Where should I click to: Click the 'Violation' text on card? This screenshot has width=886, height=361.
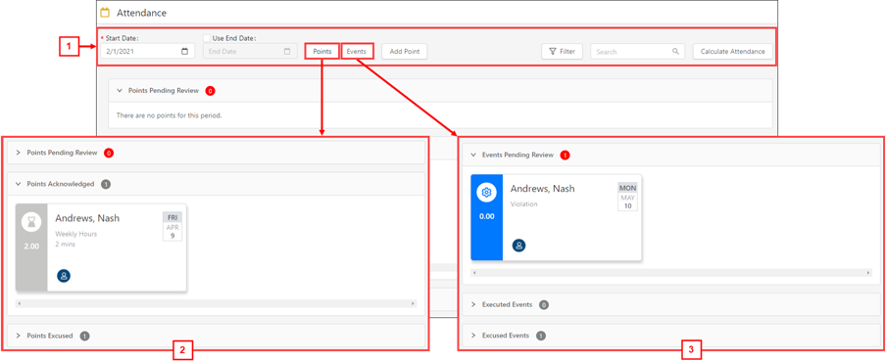tap(523, 203)
